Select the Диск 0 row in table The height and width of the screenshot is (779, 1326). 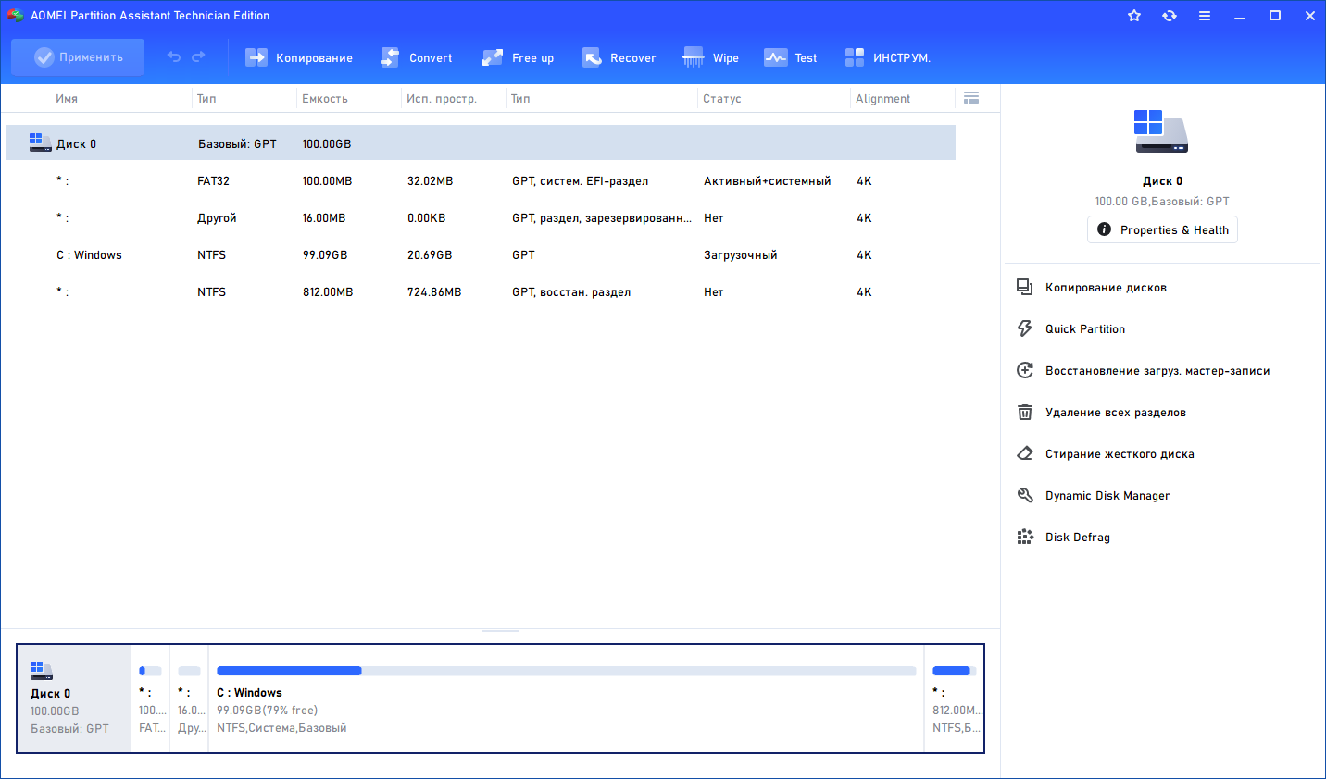tap(481, 143)
